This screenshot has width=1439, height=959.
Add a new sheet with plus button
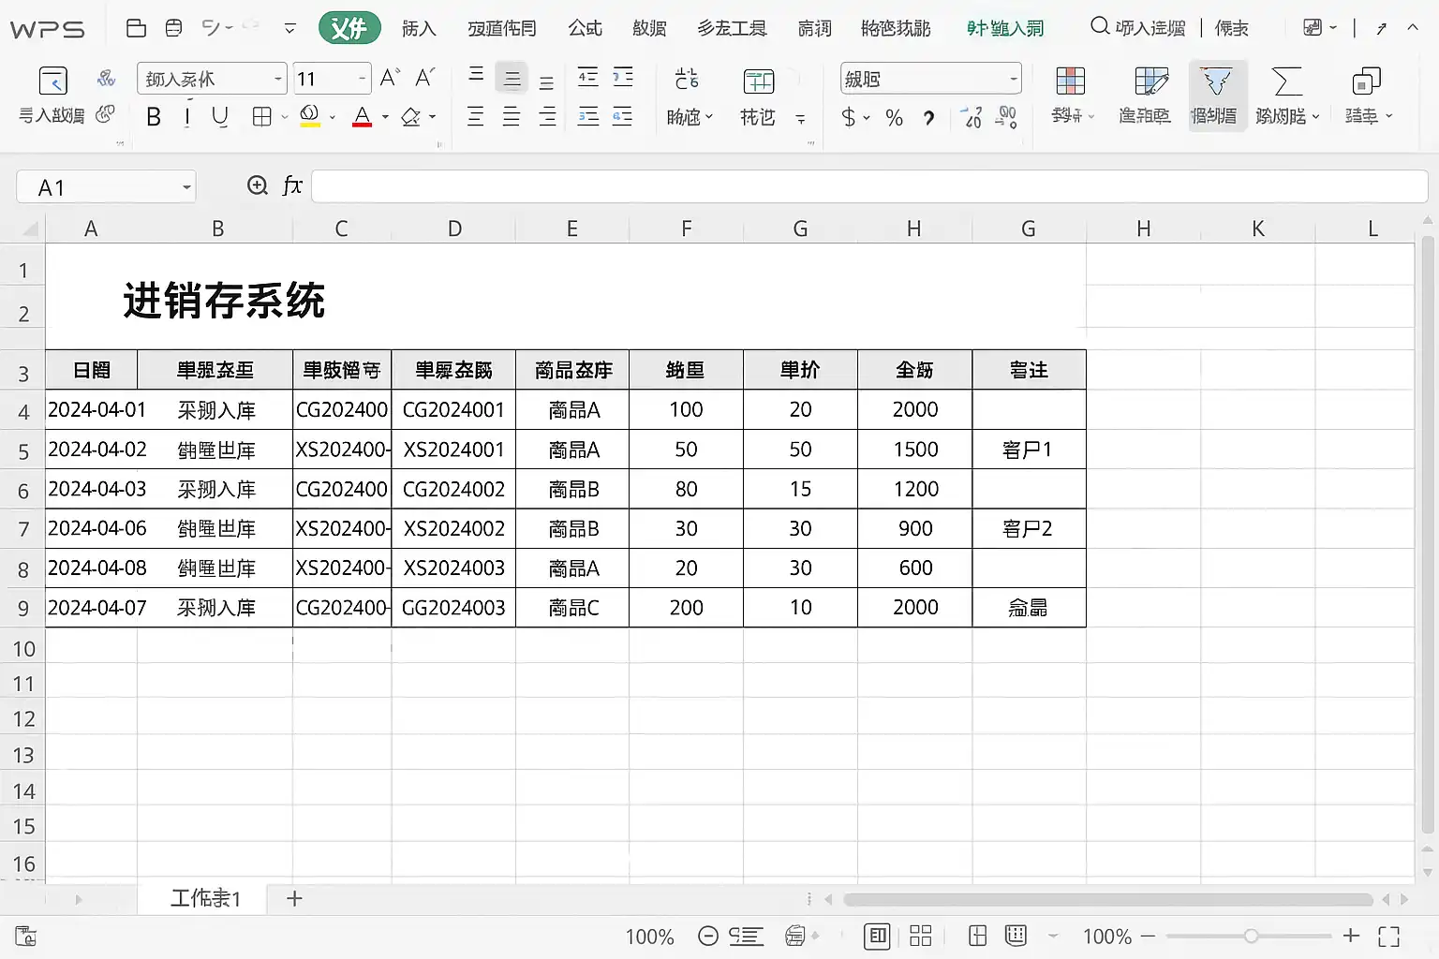[294, 898]
